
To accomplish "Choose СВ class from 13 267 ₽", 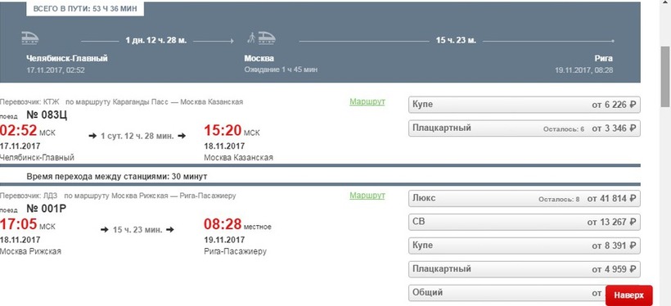I will click(525, 222).
